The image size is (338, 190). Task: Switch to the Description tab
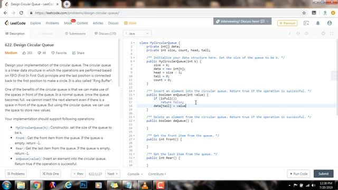click(x=15, y=34)
